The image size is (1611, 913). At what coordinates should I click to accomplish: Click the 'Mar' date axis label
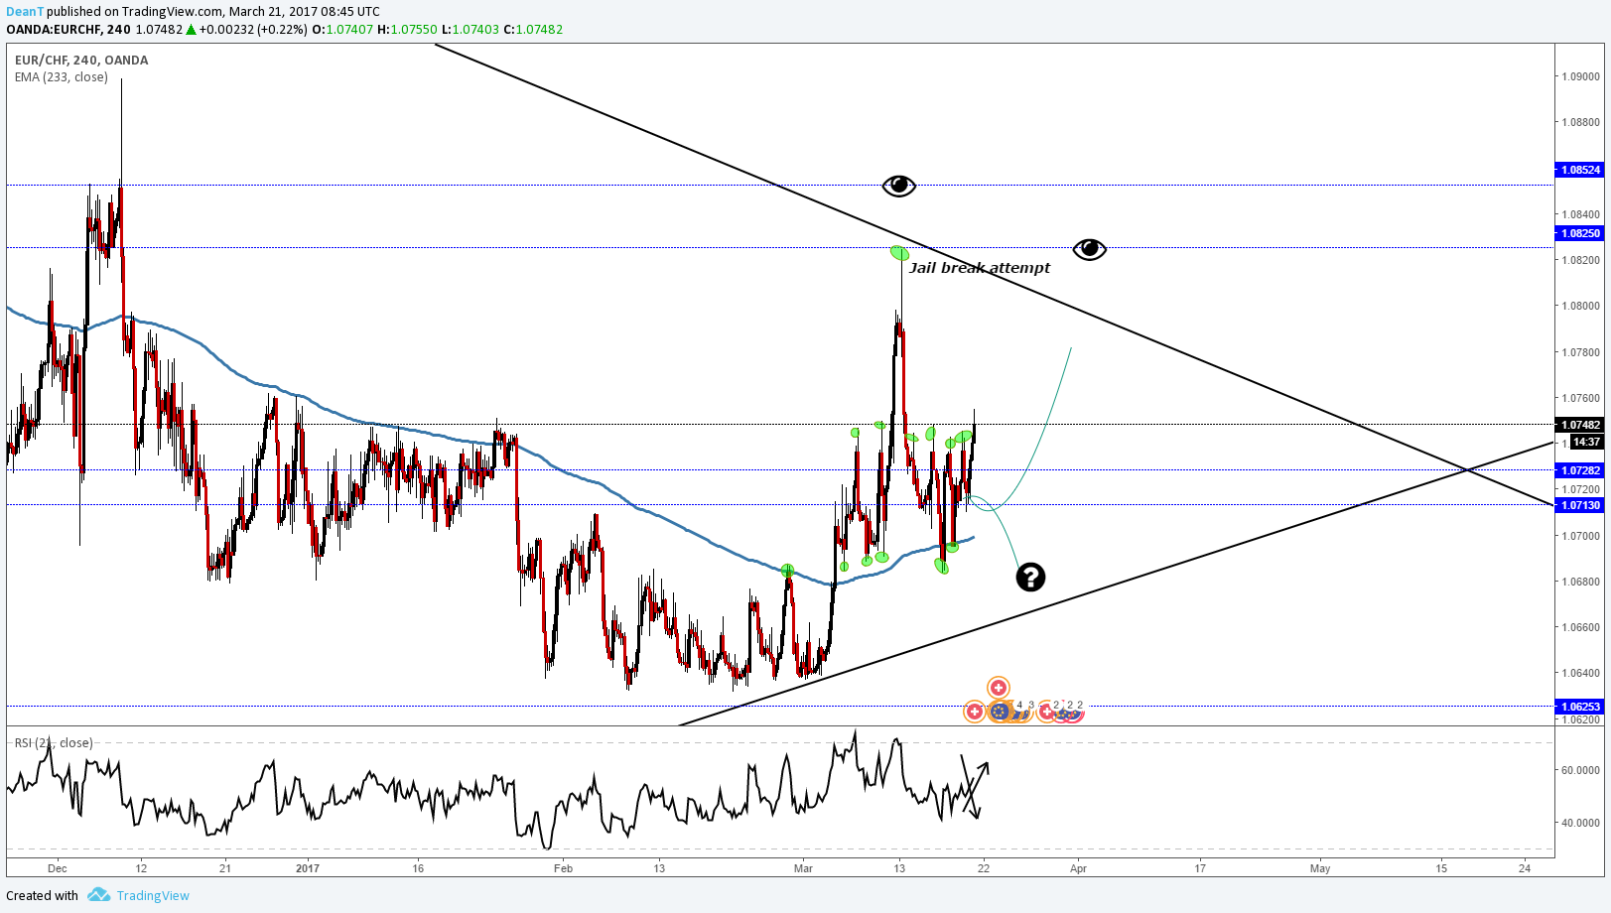pyautogui.click(x=803, y=868)
